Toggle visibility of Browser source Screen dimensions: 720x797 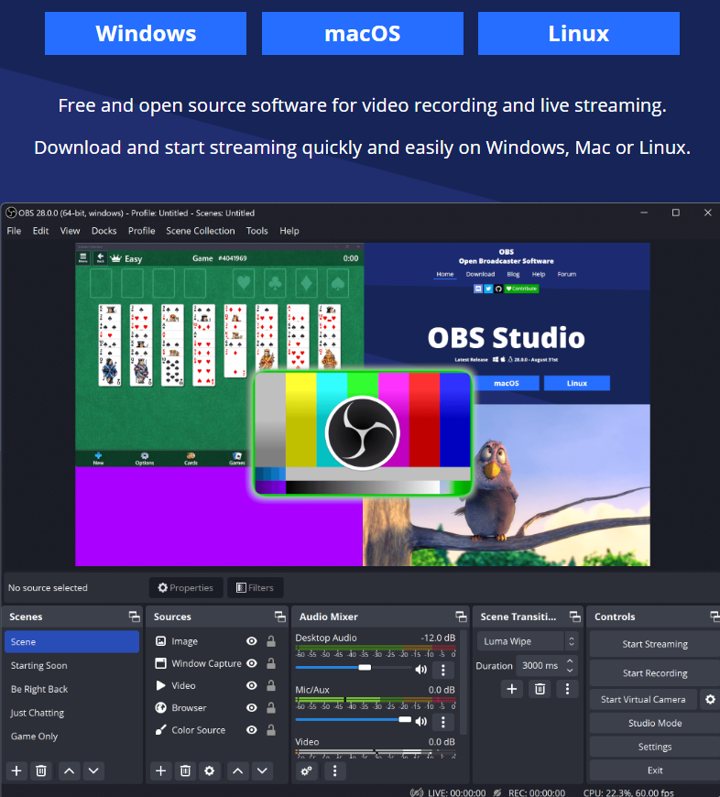click(252, 707)
